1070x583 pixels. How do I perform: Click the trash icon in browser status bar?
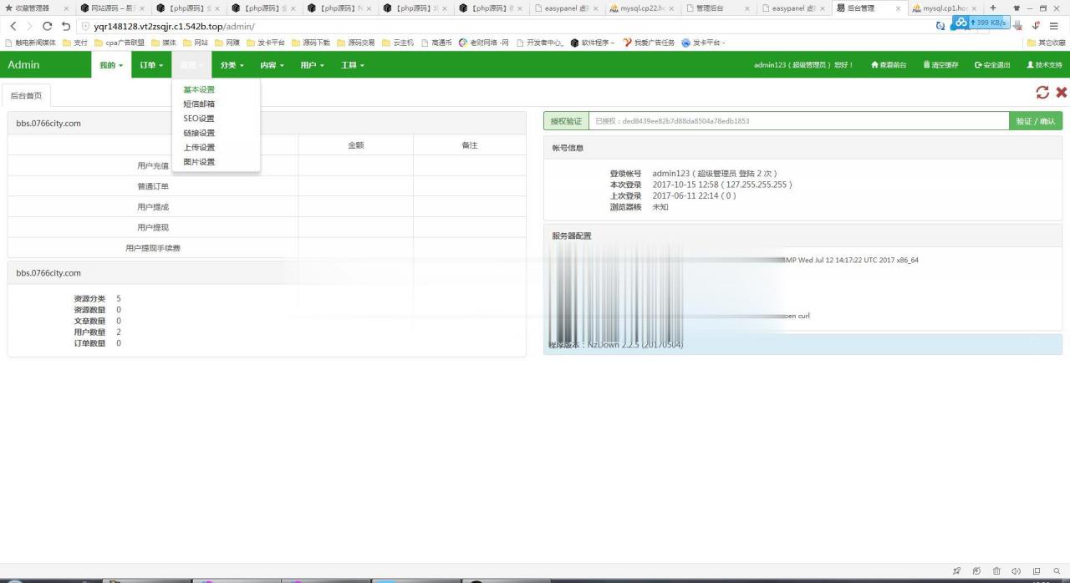click(x=997, y=571)
